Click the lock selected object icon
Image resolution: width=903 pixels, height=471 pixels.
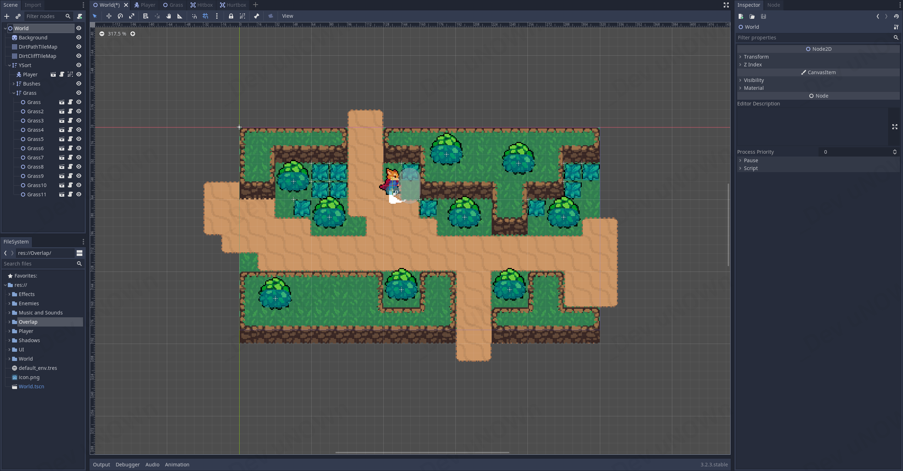point(231,16)
